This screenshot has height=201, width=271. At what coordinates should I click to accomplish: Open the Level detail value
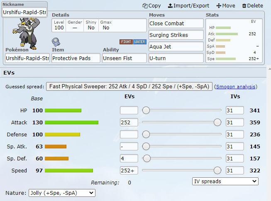coord(59,25)
